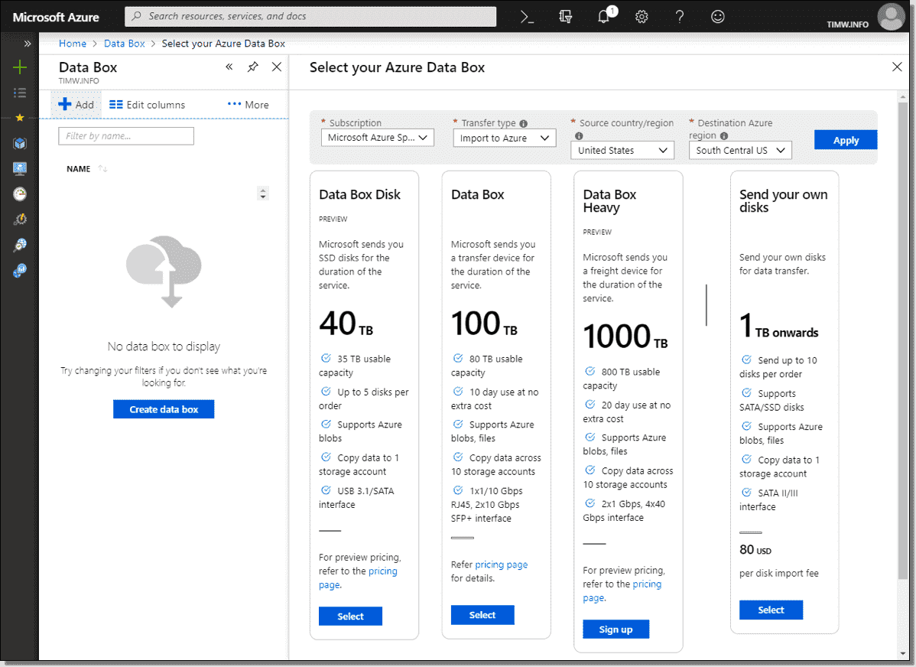Viewport: 916px width, 667px height.
Task: Open the Virtual Machines sidebar icon
Action: (x=20, y=168)
